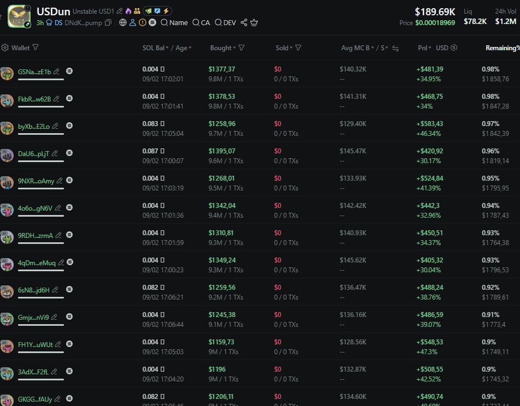
Task: Click the price $0.00018969
Action: click(435, 23)
